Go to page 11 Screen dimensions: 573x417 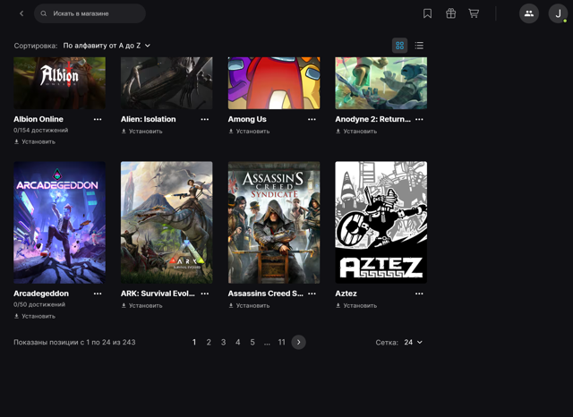(281, 342)
